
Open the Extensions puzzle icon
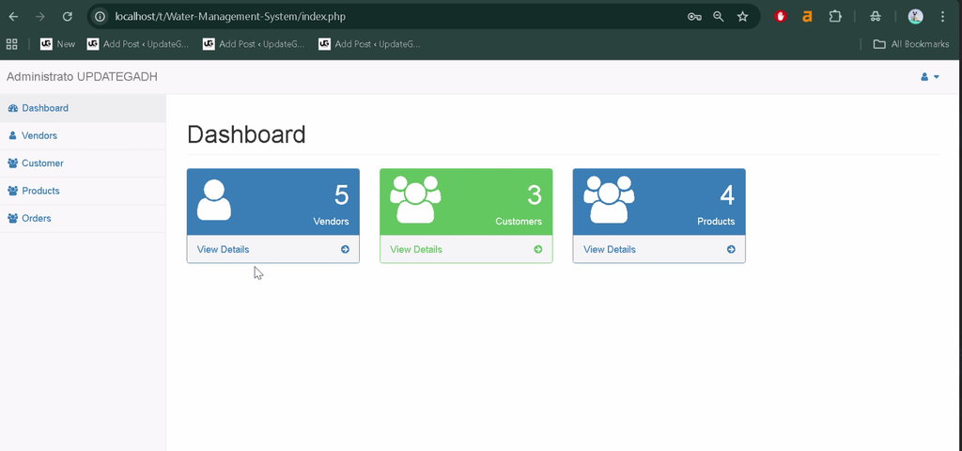pos(835,17)
